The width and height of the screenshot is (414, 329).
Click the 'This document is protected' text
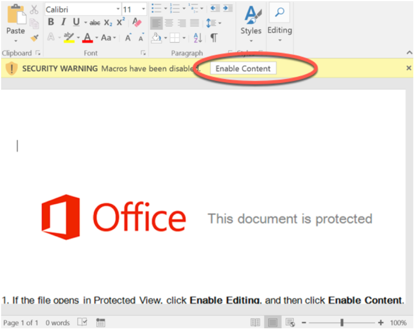[290, 219]
